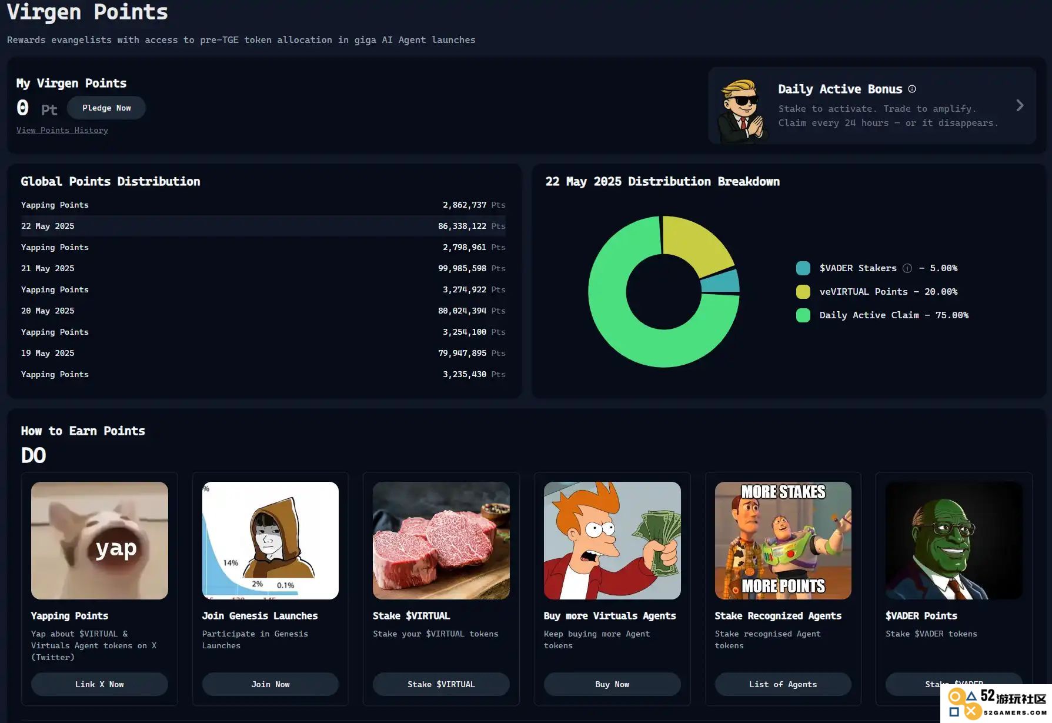Select the 22 May 2025 distribution row
Viewport: 1052px width, 723px height.
263,226
